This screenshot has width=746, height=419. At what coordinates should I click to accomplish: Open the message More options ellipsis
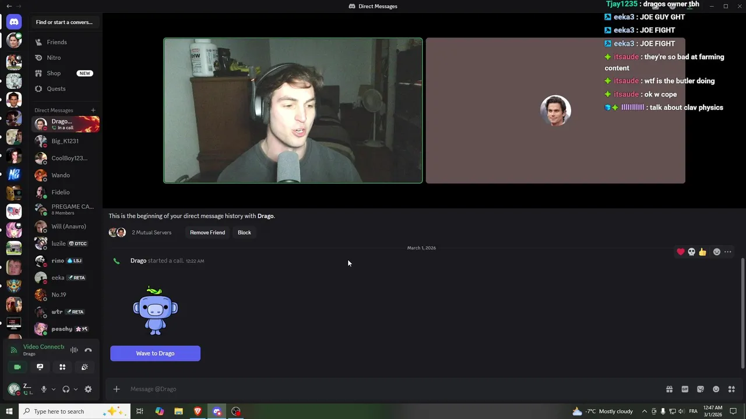point(728,252)
